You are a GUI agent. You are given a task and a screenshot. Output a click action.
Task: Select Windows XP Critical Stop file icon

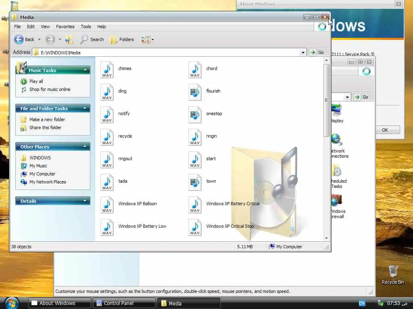pos(195,228)
